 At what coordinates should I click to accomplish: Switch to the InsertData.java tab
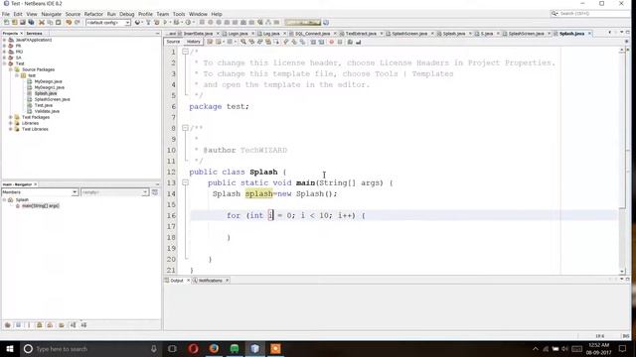pos(198,33)
